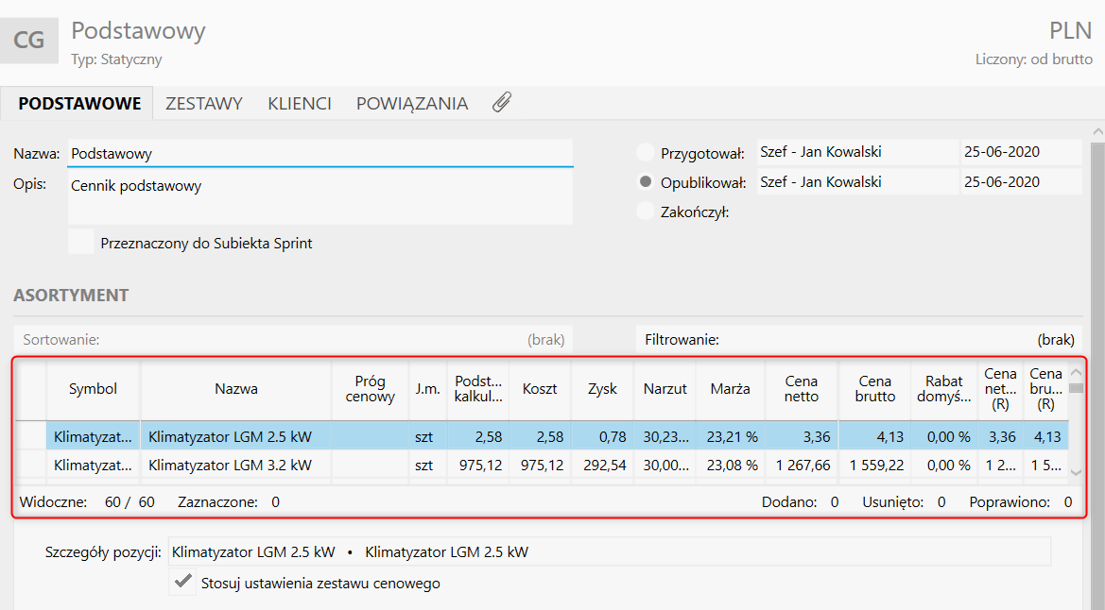Sort by the Marża column header

click(730, 388)
